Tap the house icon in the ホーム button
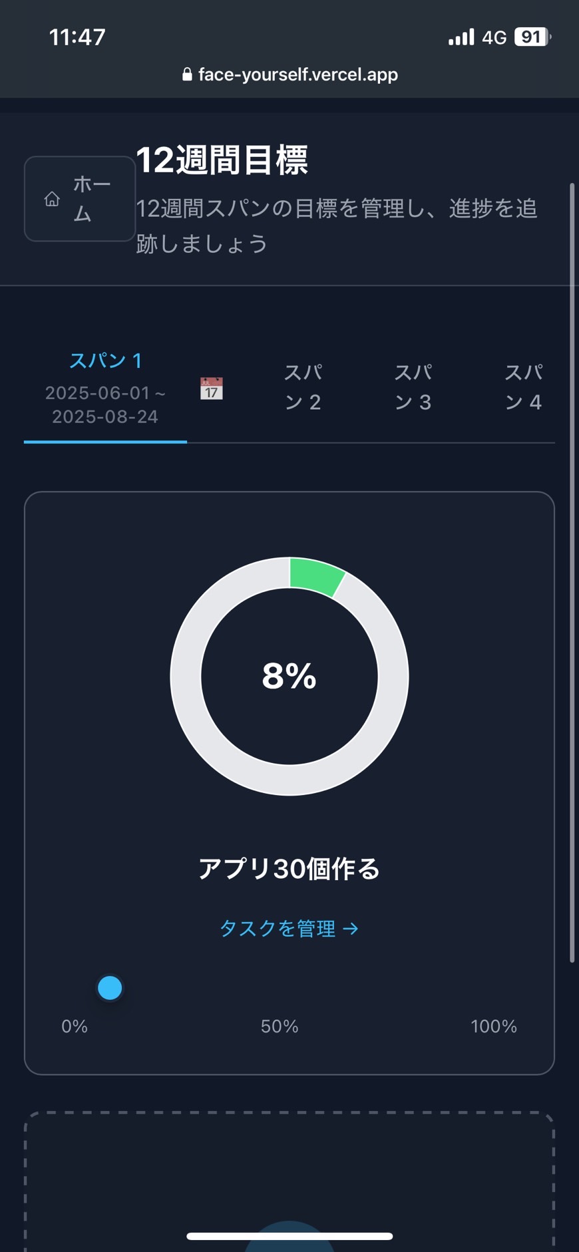579x1252 pixels. (52, 199)
